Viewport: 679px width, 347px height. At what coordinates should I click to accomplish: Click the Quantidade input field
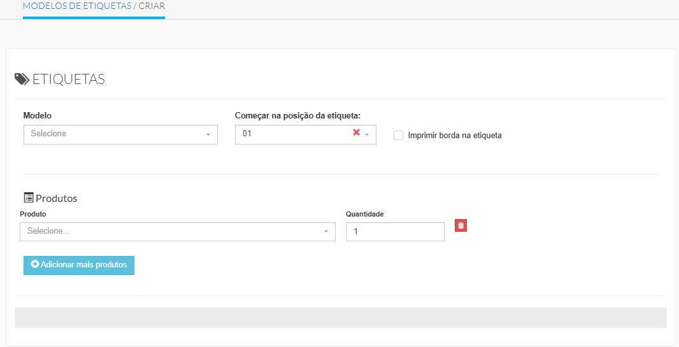coord(394,232)
